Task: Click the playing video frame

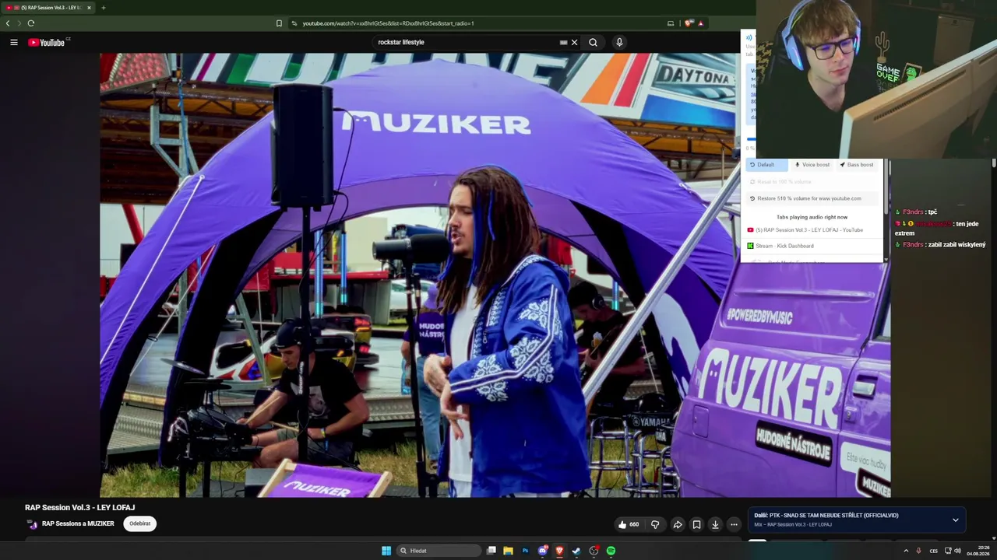Action: click(x=421, y=275)
